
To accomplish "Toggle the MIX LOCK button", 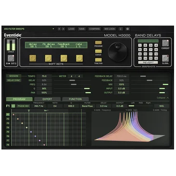I will (x=109, y=29).
